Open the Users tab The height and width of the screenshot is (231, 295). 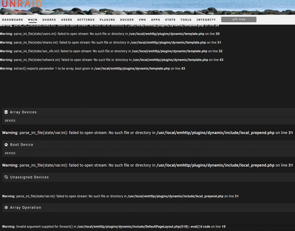[66, 20]
